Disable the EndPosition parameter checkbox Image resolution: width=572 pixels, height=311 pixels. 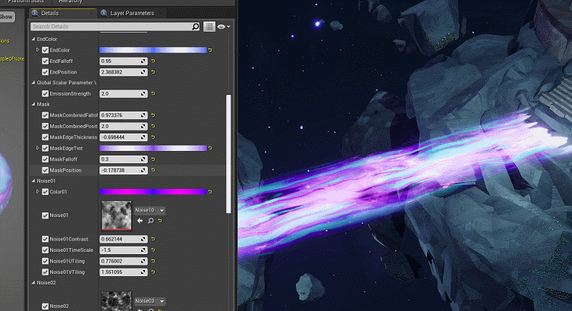tap(46, 72)
